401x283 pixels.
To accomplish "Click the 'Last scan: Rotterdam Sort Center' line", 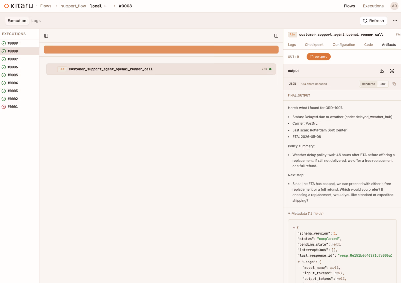I will tap(319, 130).
